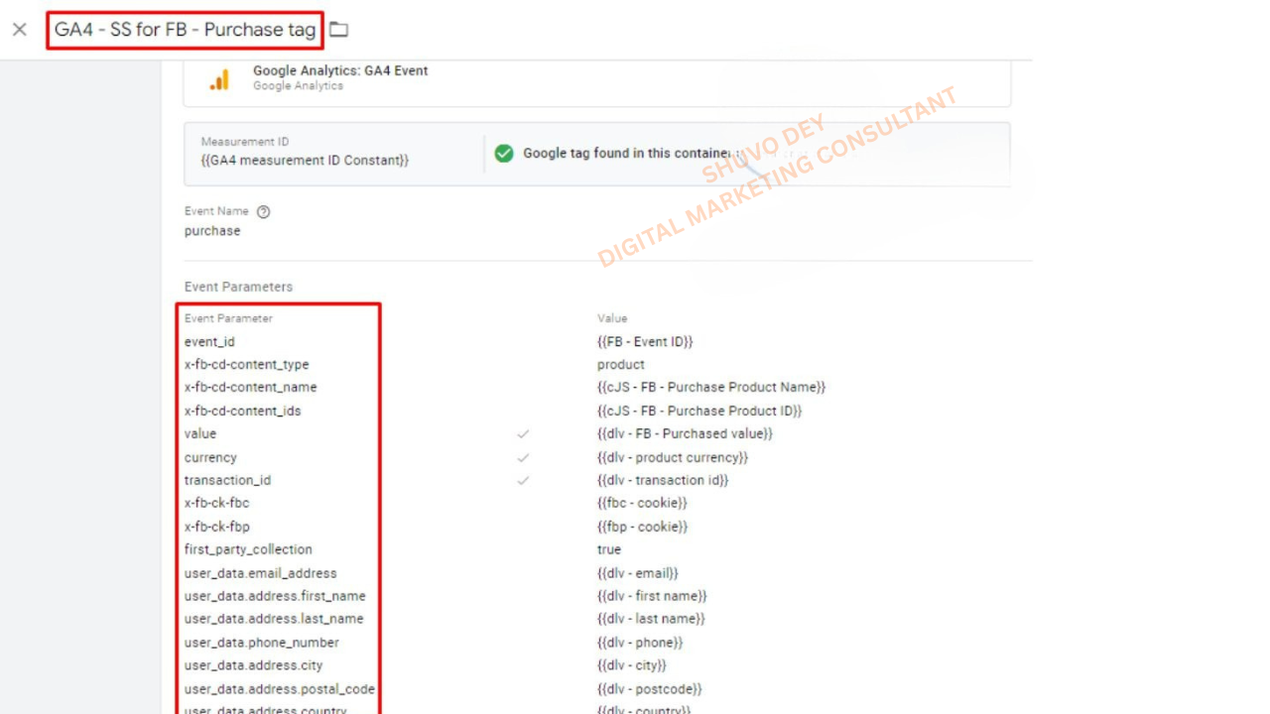
Task: Select the x-fb-cd-content_ids parameter
Action: point(242,411)
